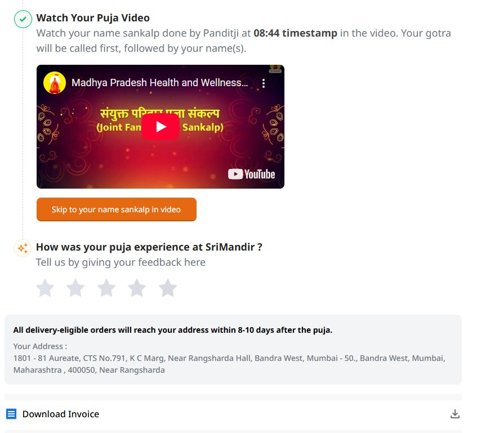Click the green checkmark step icon
Screen dimensions: 499x433
[x=23, y=19]
